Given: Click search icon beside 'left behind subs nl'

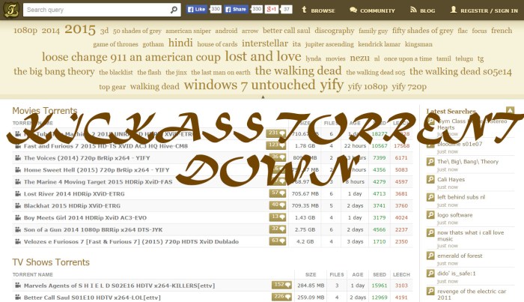Looking at the screenshot, I should [x=430, y=197].
